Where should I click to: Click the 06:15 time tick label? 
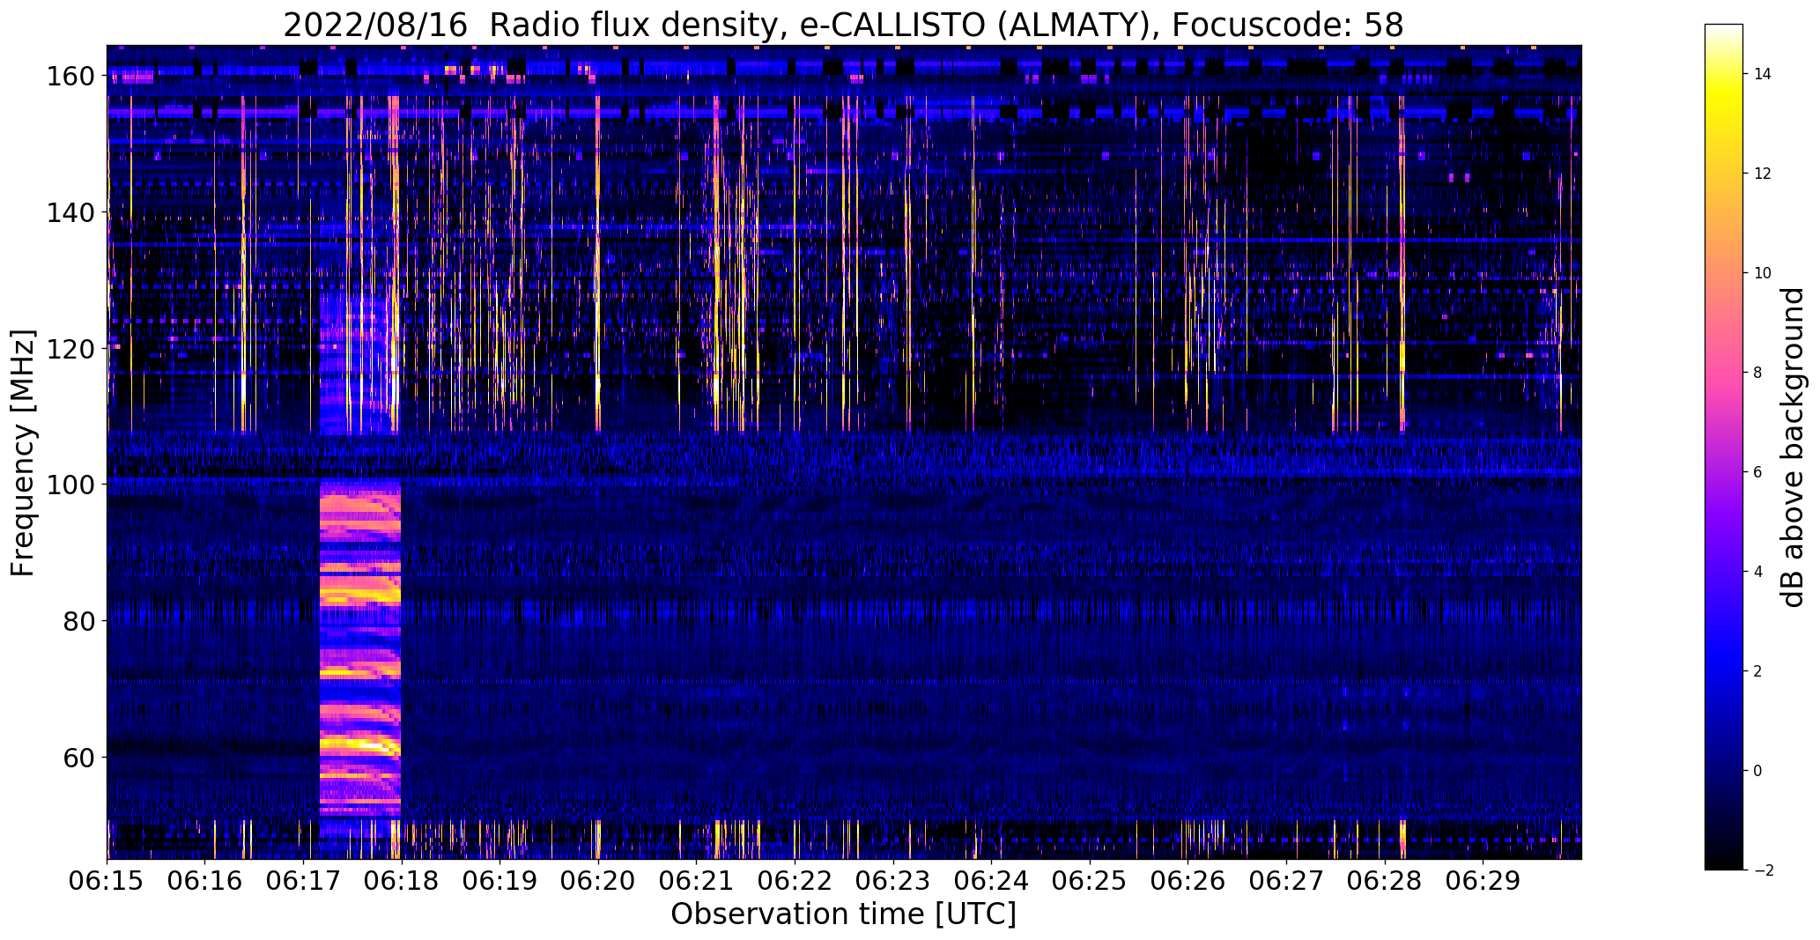[107, 881]
